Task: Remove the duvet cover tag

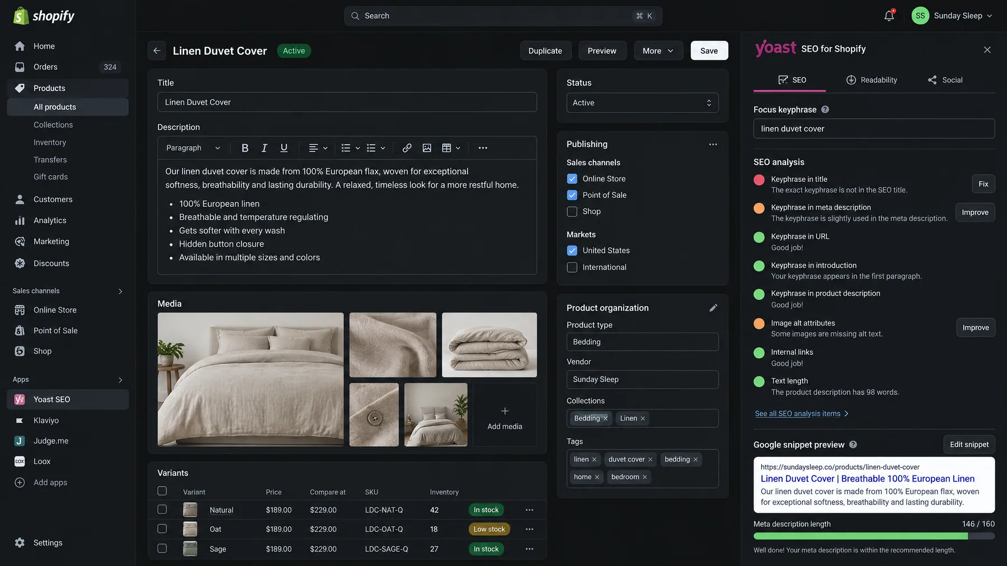Action: pyautogui.click(x=650, y=460)
